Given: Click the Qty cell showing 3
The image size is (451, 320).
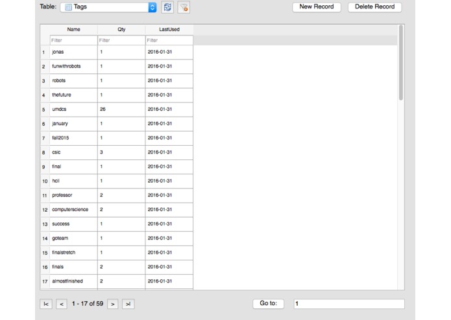Looking at the screenshot, I should point(121,152).
